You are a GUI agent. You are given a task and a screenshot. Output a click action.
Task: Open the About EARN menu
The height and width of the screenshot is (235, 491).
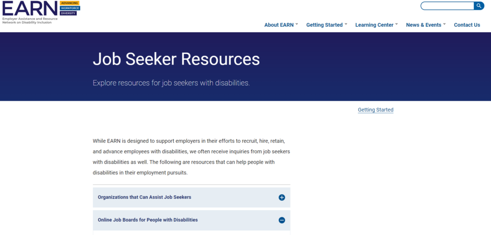coord(279,25)
